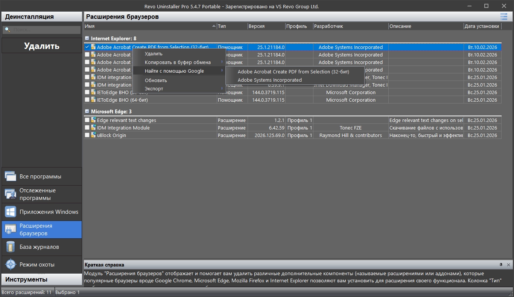Click the search field «Поиск»

(42, 30)
